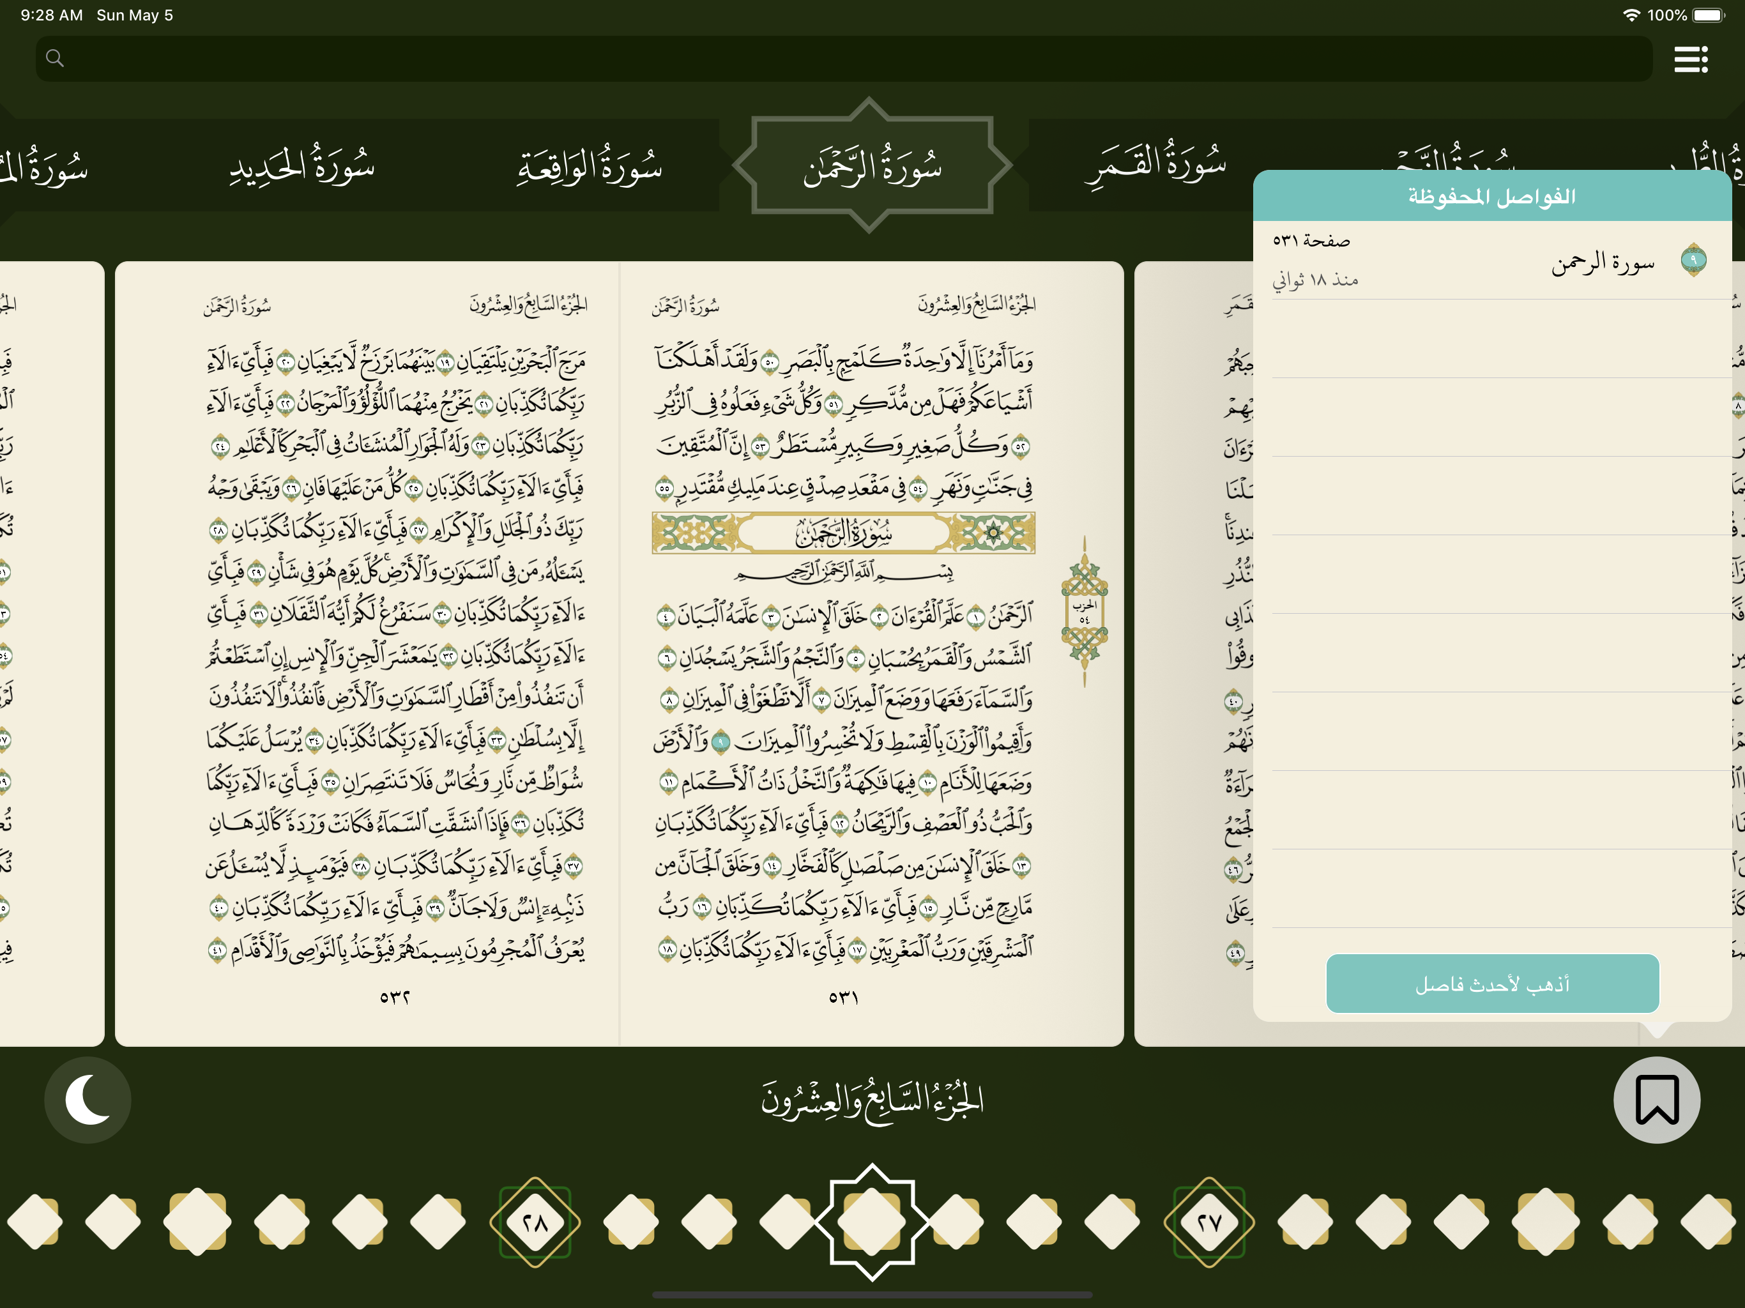The width and height of the screenshot is (1745, 1308).
Task: Toggle night mode with the moon button
Action: point(88,1099)
